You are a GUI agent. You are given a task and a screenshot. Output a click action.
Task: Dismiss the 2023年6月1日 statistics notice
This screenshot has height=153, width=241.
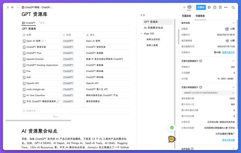(233, 93)
